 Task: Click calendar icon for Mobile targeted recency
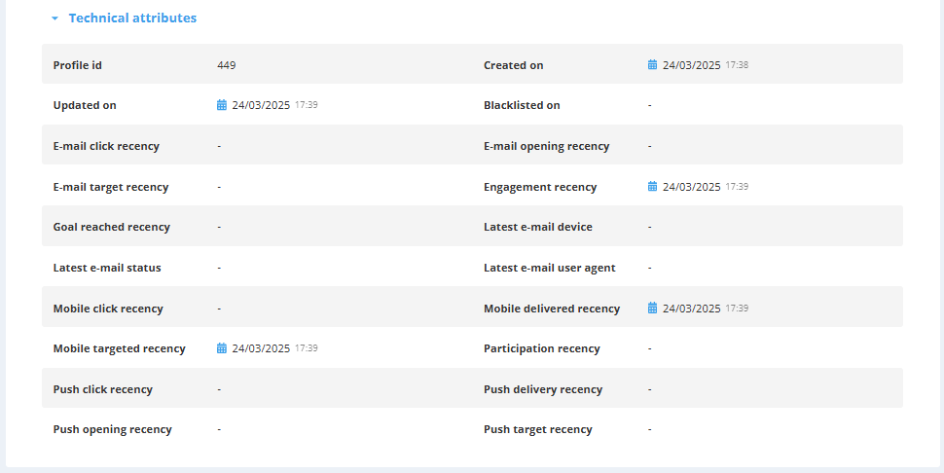click(x=222, y=348)
